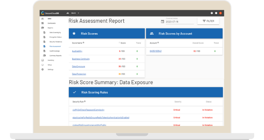Collapse the Reports section in sidebar
Screen dimensions: 264x140
[x=50, y=28]
